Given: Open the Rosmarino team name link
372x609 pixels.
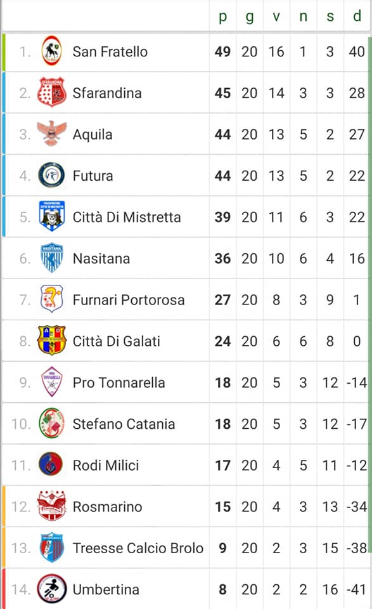Looking at the screenshot, I should [x=108, y=506].
